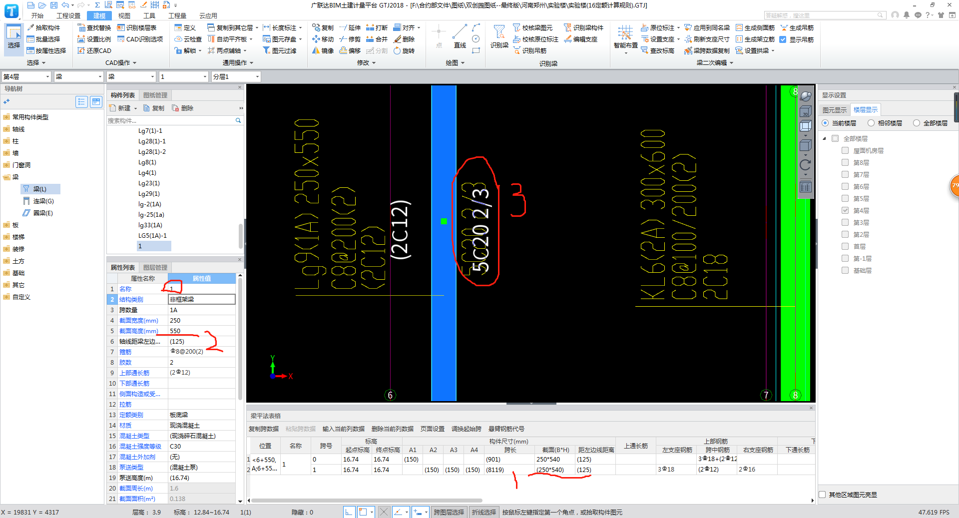Viewport: 959px width, 518px height.
Task: Click the 复制 copy tool in modify group
Action: coord(323,27)
